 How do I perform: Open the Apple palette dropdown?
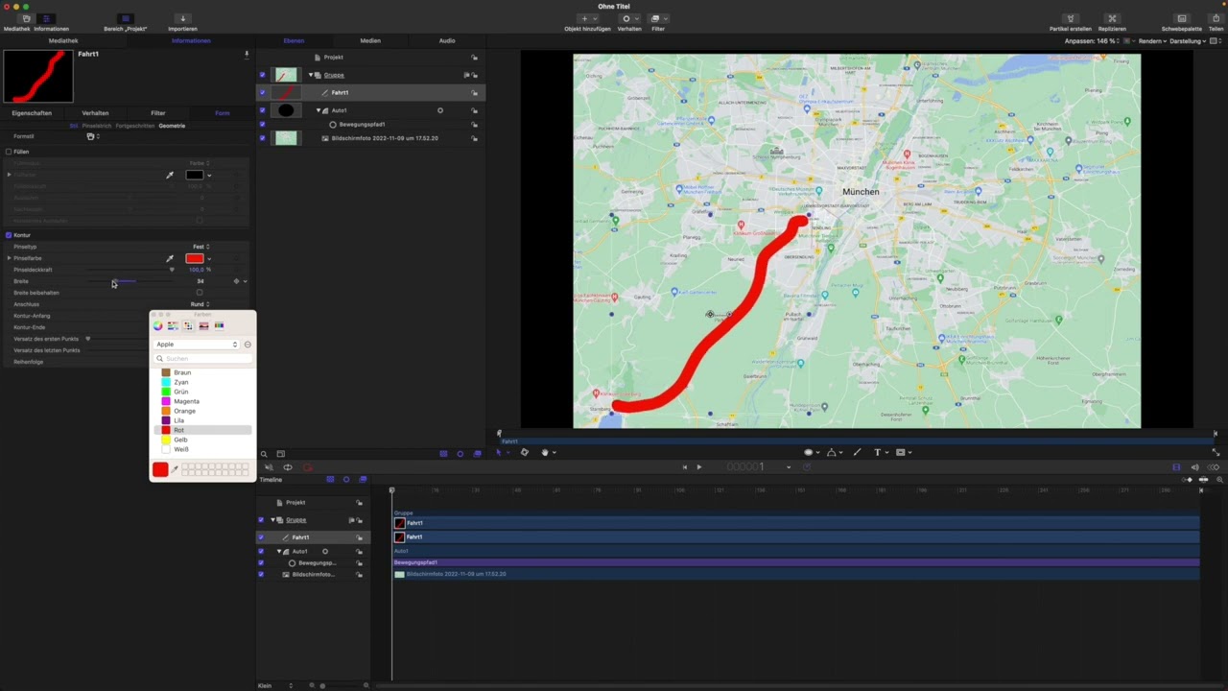(x=197, y=345)
